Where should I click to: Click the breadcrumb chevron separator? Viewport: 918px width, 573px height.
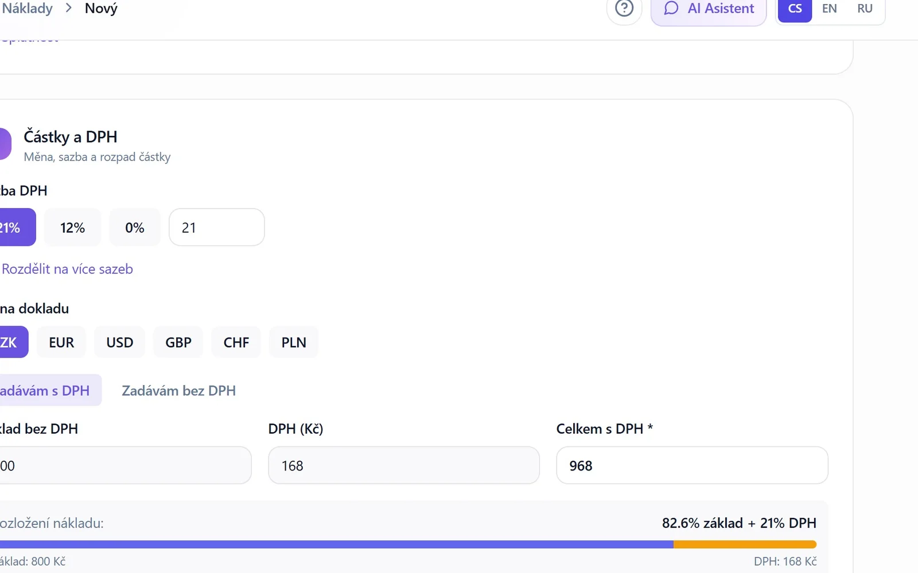pos(68,8)
